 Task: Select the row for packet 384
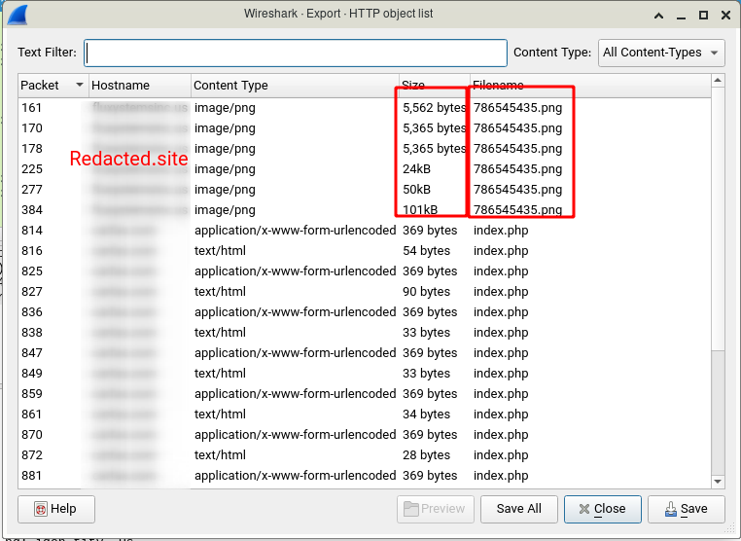tap(365, 209)
